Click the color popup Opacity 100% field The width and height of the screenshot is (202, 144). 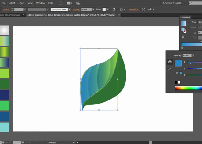click(187, 55)
